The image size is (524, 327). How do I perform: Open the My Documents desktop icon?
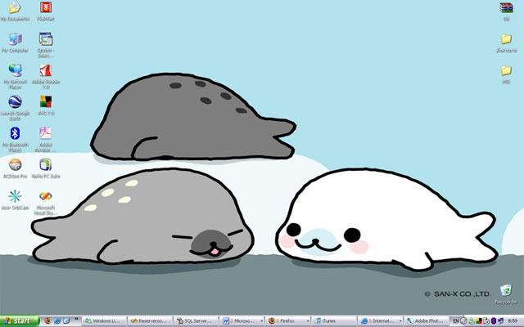[x=15, y=11]
